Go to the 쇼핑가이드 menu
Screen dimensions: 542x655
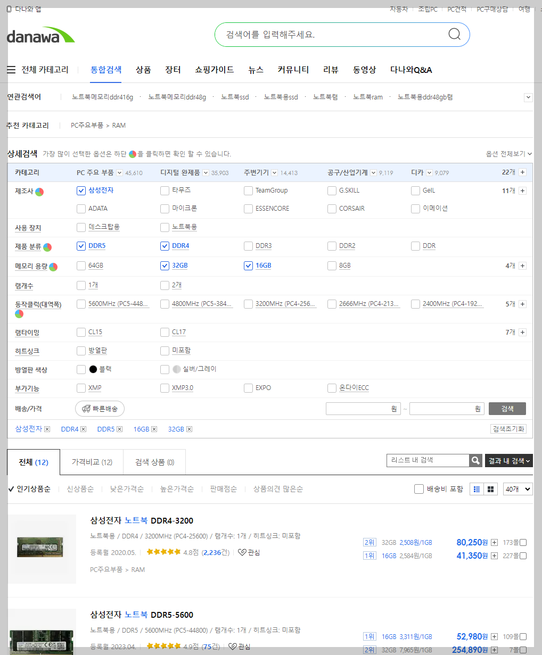pyautogui.click(x=214, y=70)
